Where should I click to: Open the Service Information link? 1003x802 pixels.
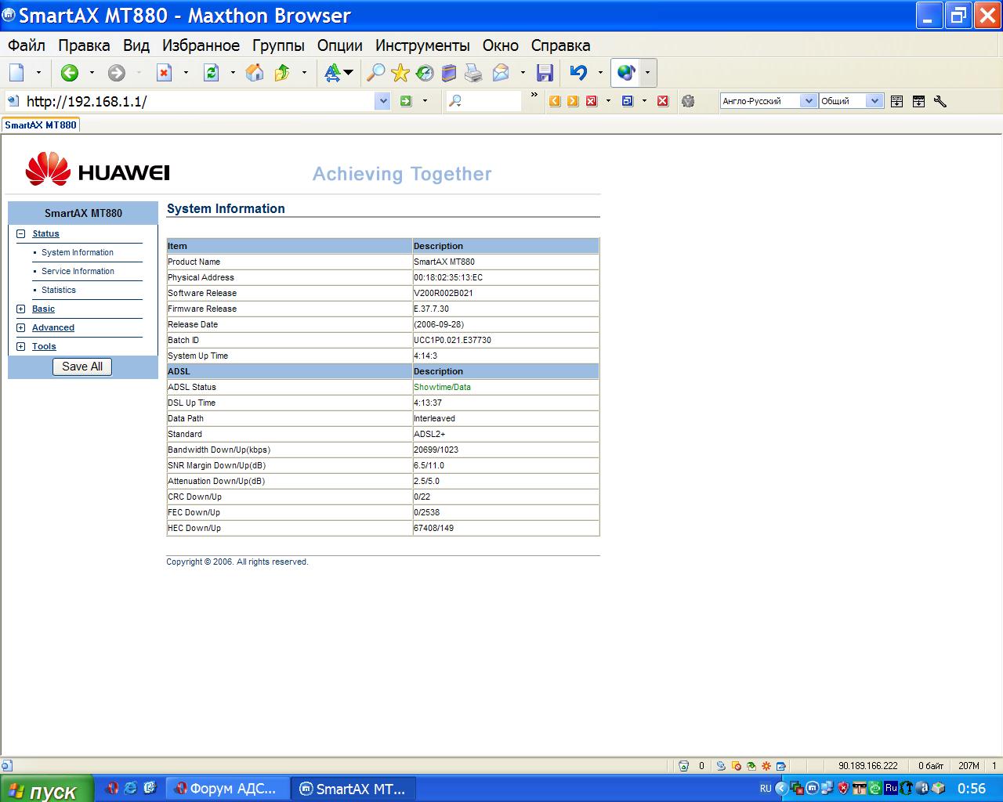click(78, 271)
